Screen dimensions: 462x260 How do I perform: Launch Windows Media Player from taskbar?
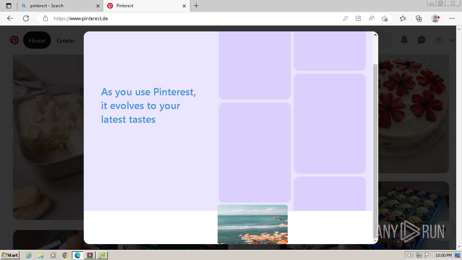(x=53, y=255)
